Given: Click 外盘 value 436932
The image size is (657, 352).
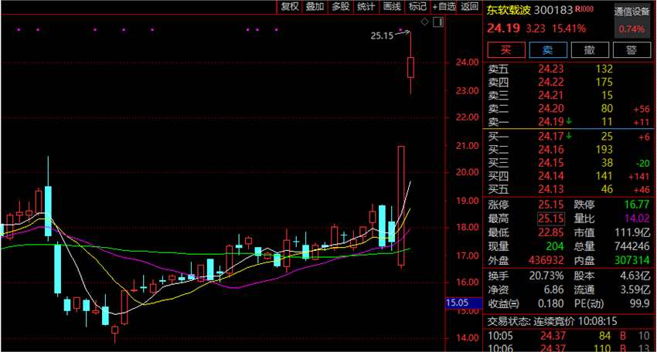Looking at the screenshot, I should [x=546, y=260].
